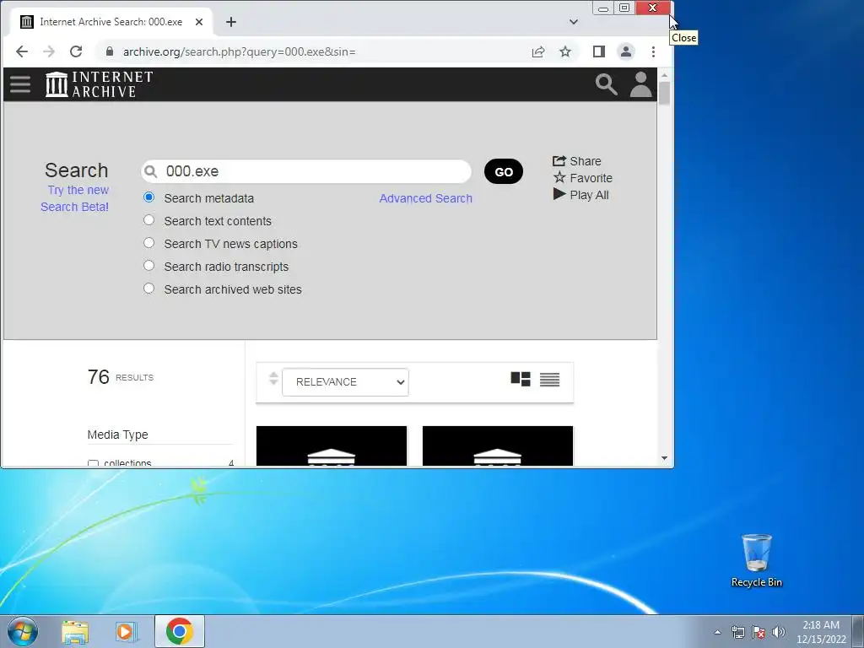864x648 pixels.
Task: Select Search text contents option
Action: (148, 220)
